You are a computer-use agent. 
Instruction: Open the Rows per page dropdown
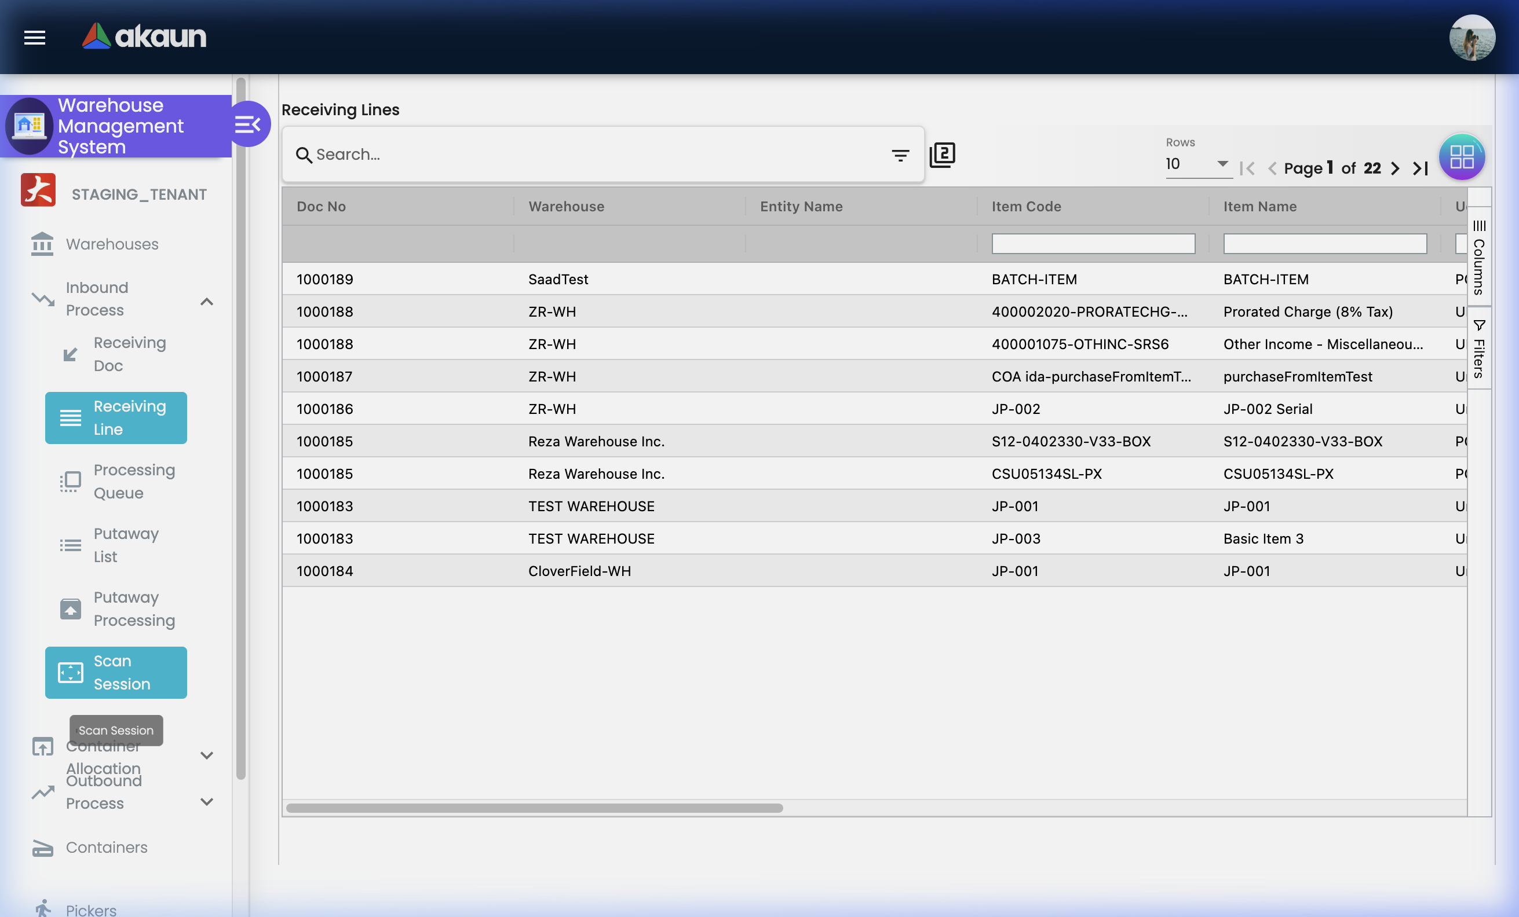pyautogui.click(x=1197, y=164)
